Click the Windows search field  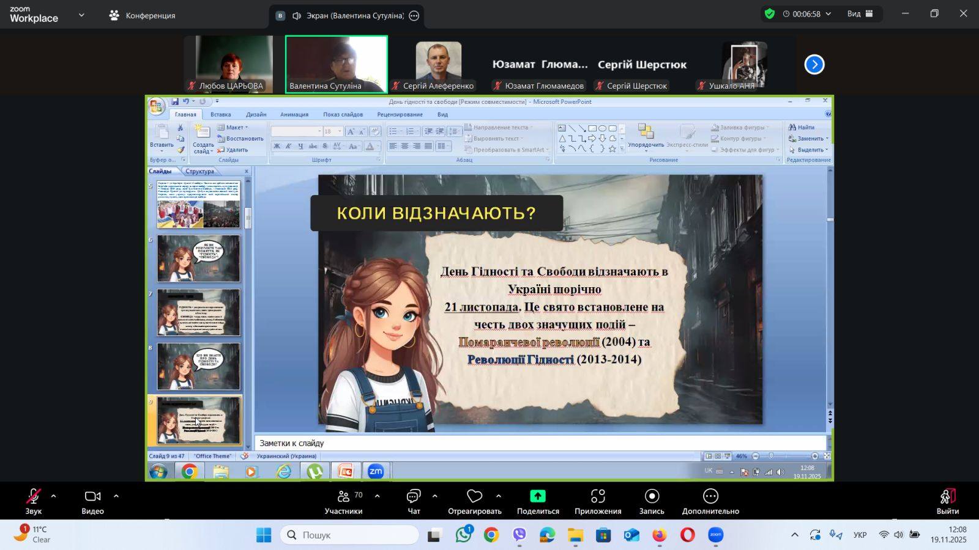(350, 535)
